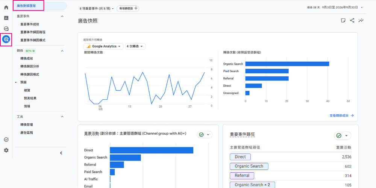Click the 主要管道群組路徑 column header
Viewport: 376px width, 188px height.
(245, 147)
